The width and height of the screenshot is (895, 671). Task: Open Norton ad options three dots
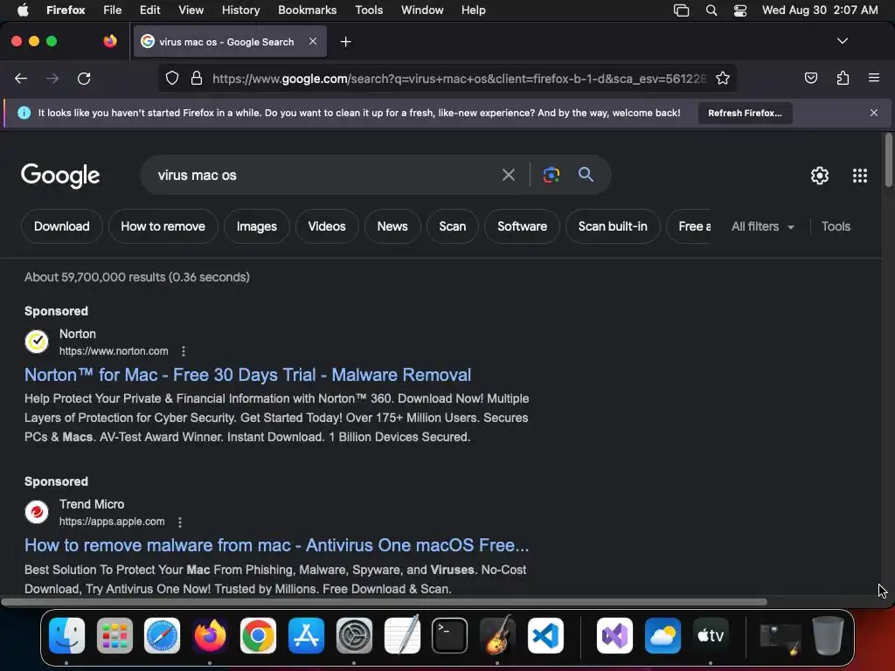coord(184,351)
